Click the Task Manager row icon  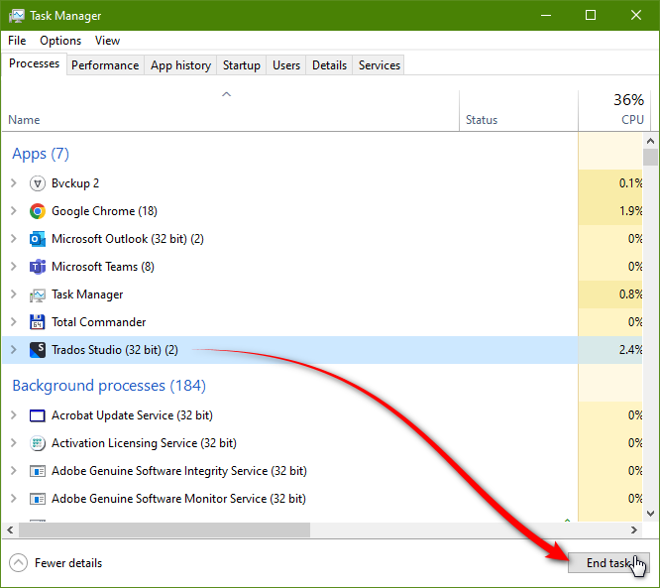coord(38,294)
